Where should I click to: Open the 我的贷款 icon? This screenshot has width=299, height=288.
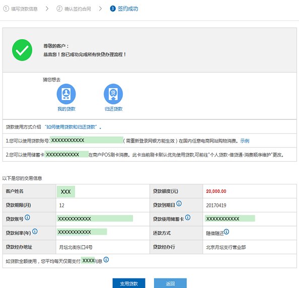[66, 94]
